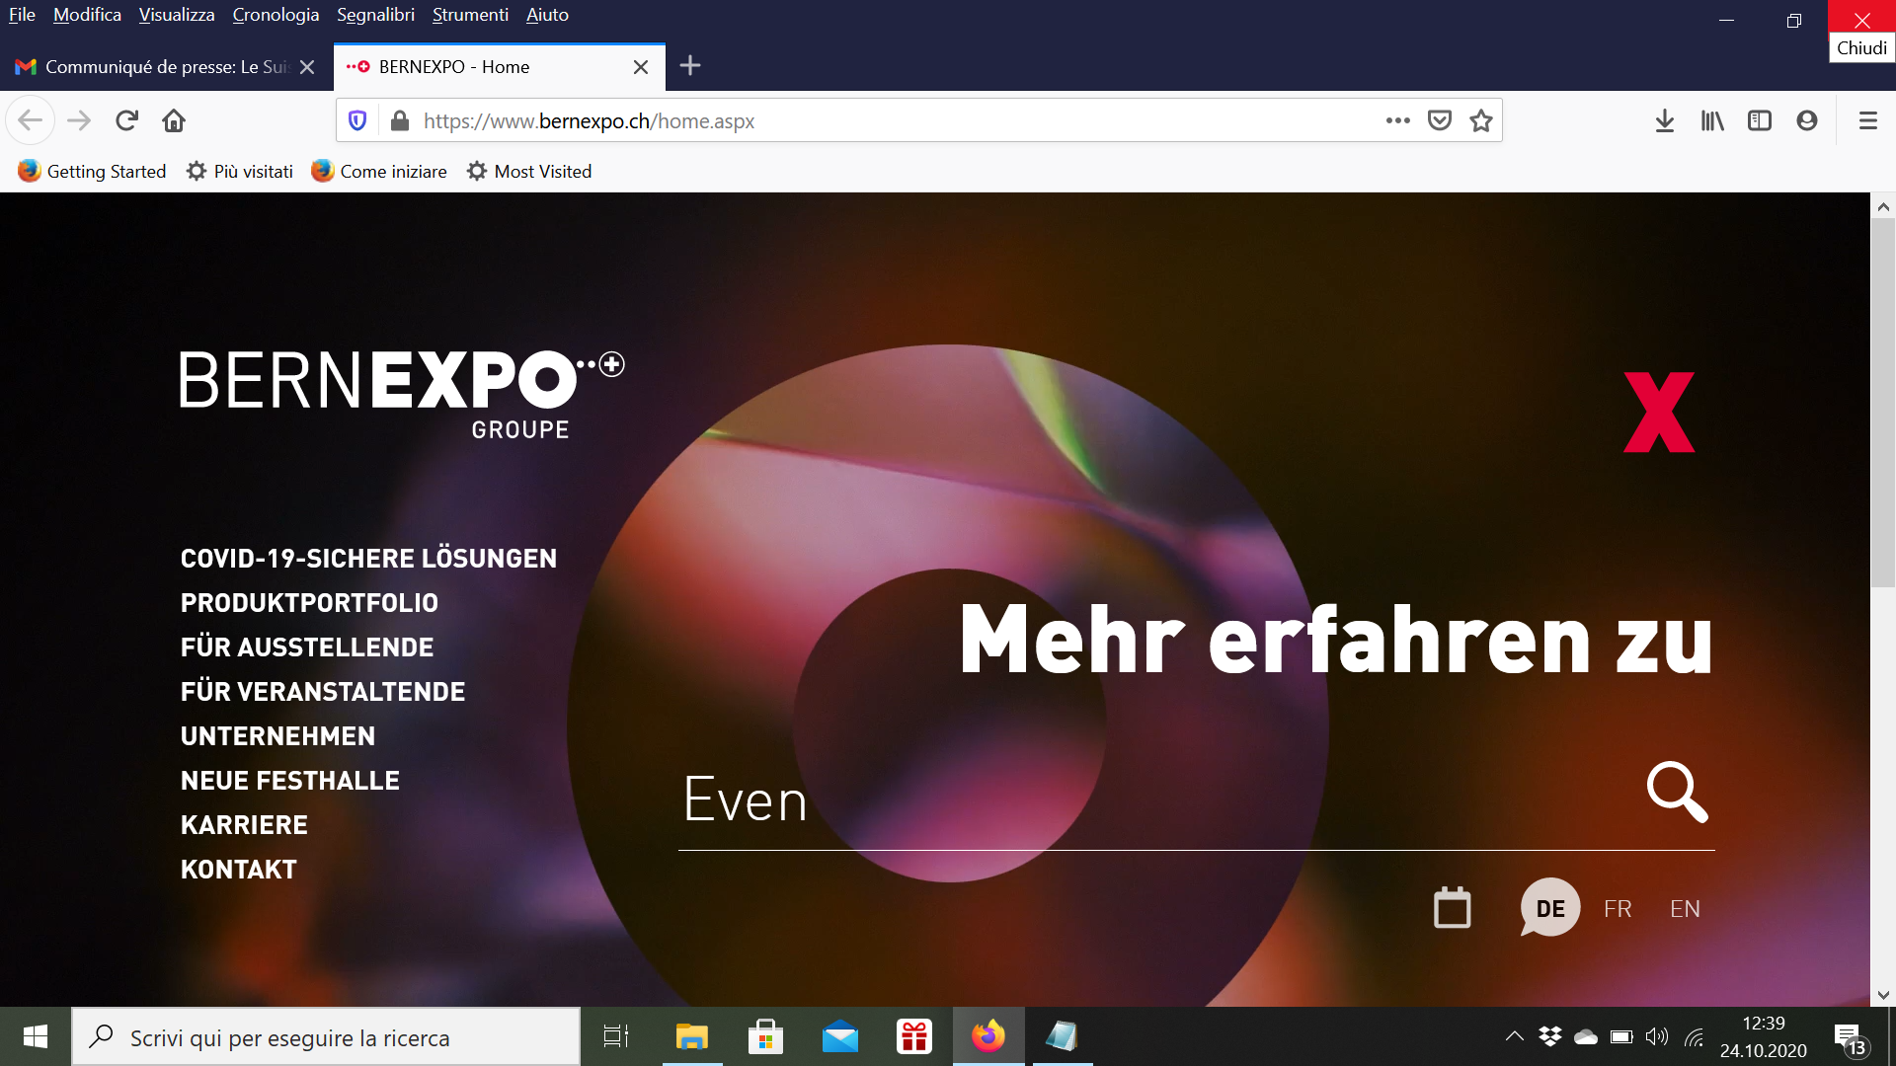Open the library icon
The height and width of the screenshot is (1066, 1896).
[1712, 120]
